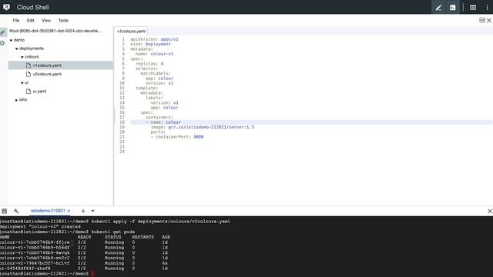Close the istiodemo-212821 terminal tab
Screen dimensions: 493x277
click(69, 211)
